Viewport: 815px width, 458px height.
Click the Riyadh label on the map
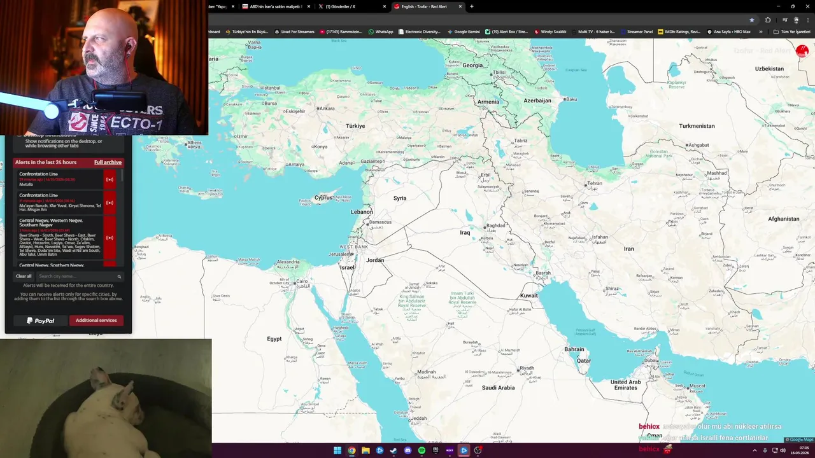pos(527,368)
